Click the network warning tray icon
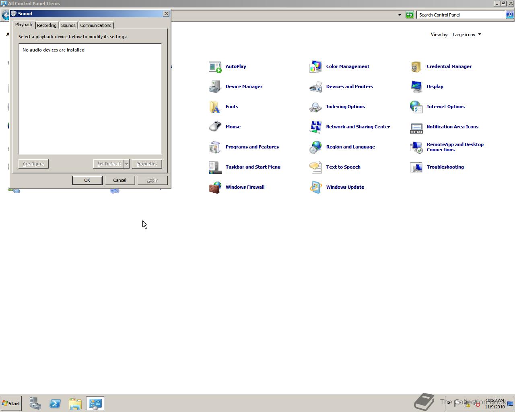515x412 pixels. pos(467,404)
